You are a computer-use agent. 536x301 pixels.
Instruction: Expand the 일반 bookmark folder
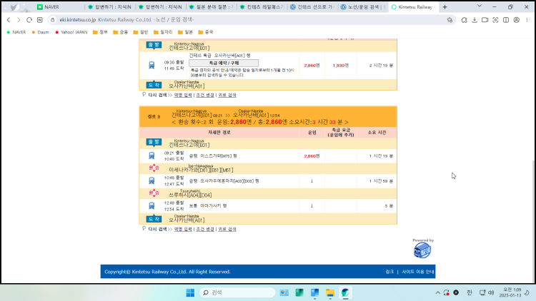141,32
